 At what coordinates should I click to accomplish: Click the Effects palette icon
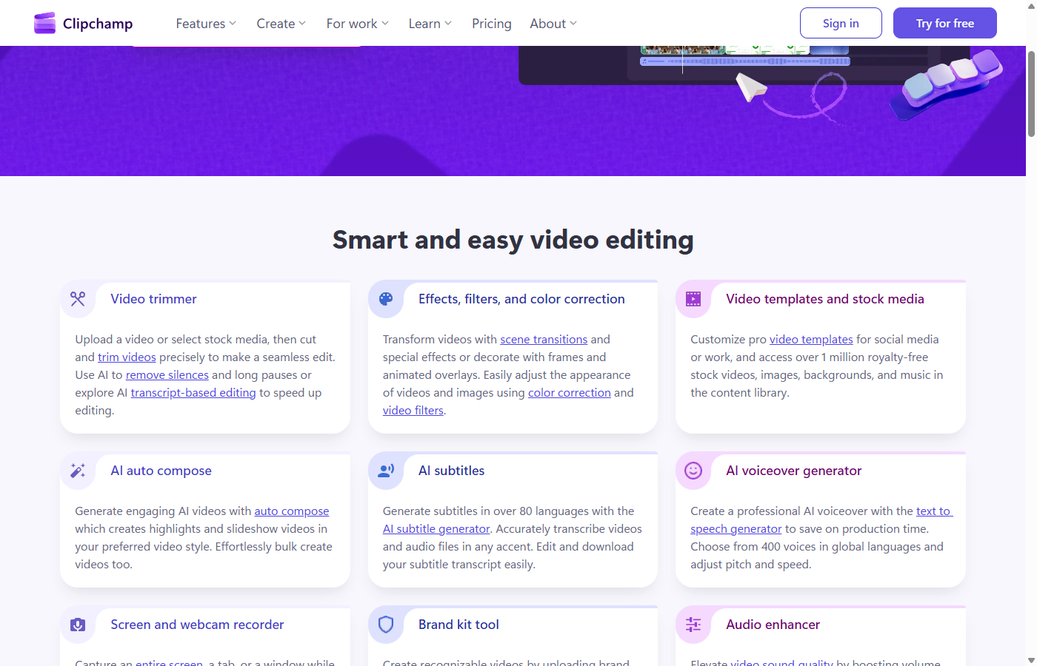click(386, 299)
